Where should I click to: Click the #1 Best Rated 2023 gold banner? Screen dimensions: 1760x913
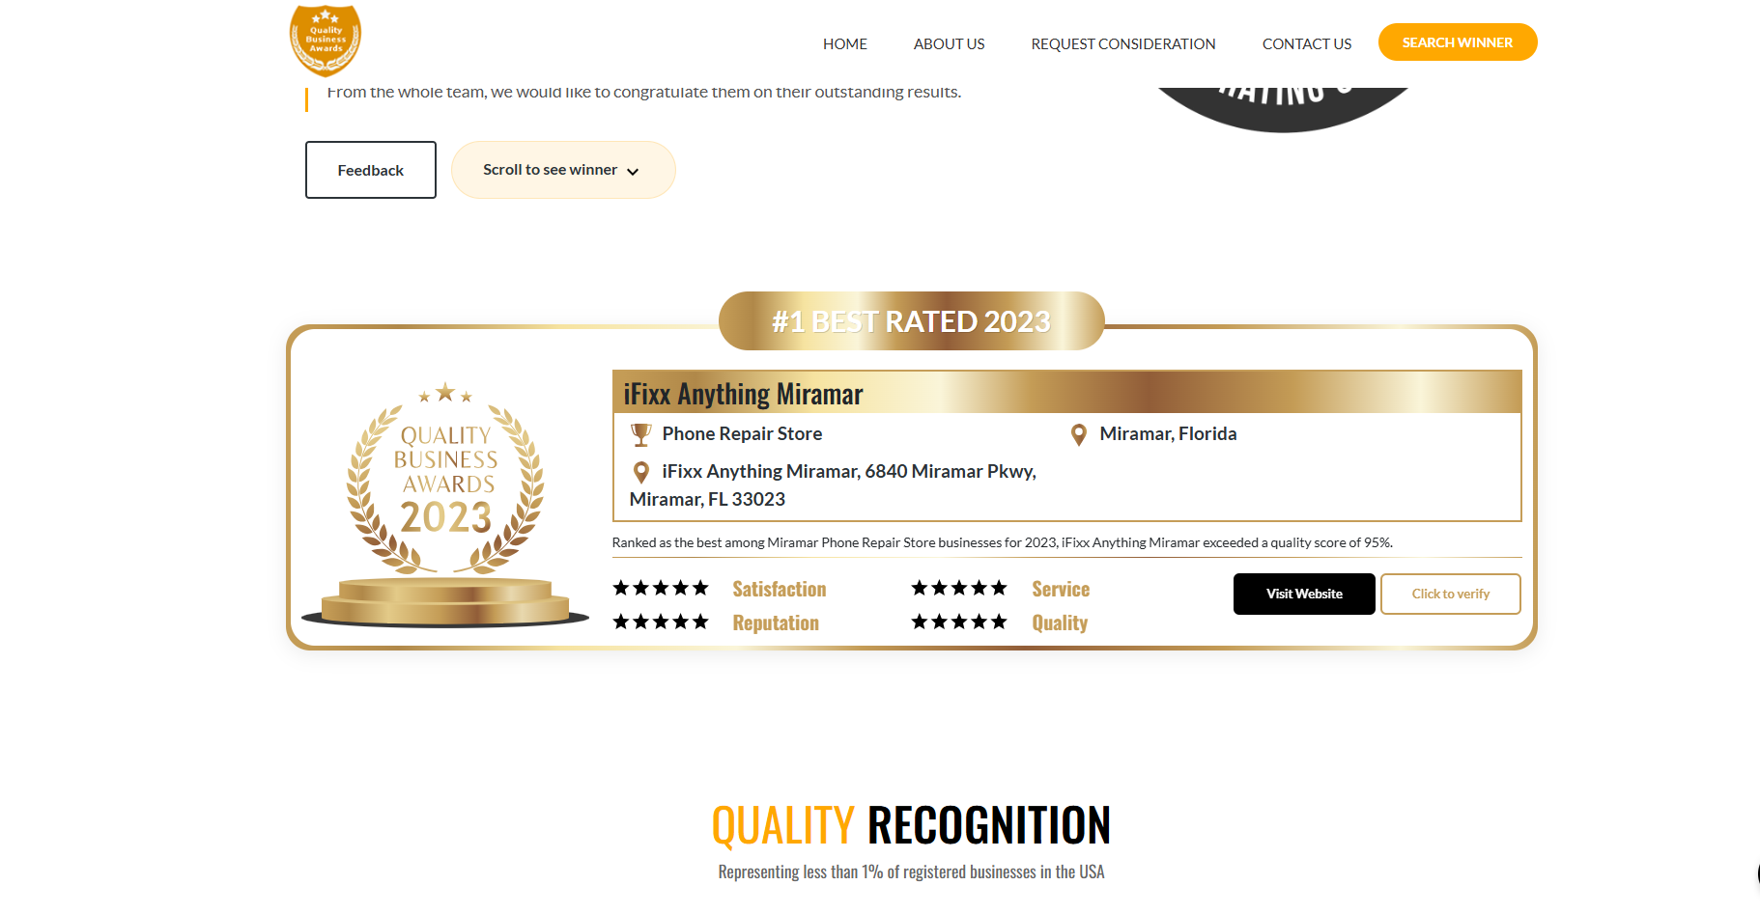[911, 321]
